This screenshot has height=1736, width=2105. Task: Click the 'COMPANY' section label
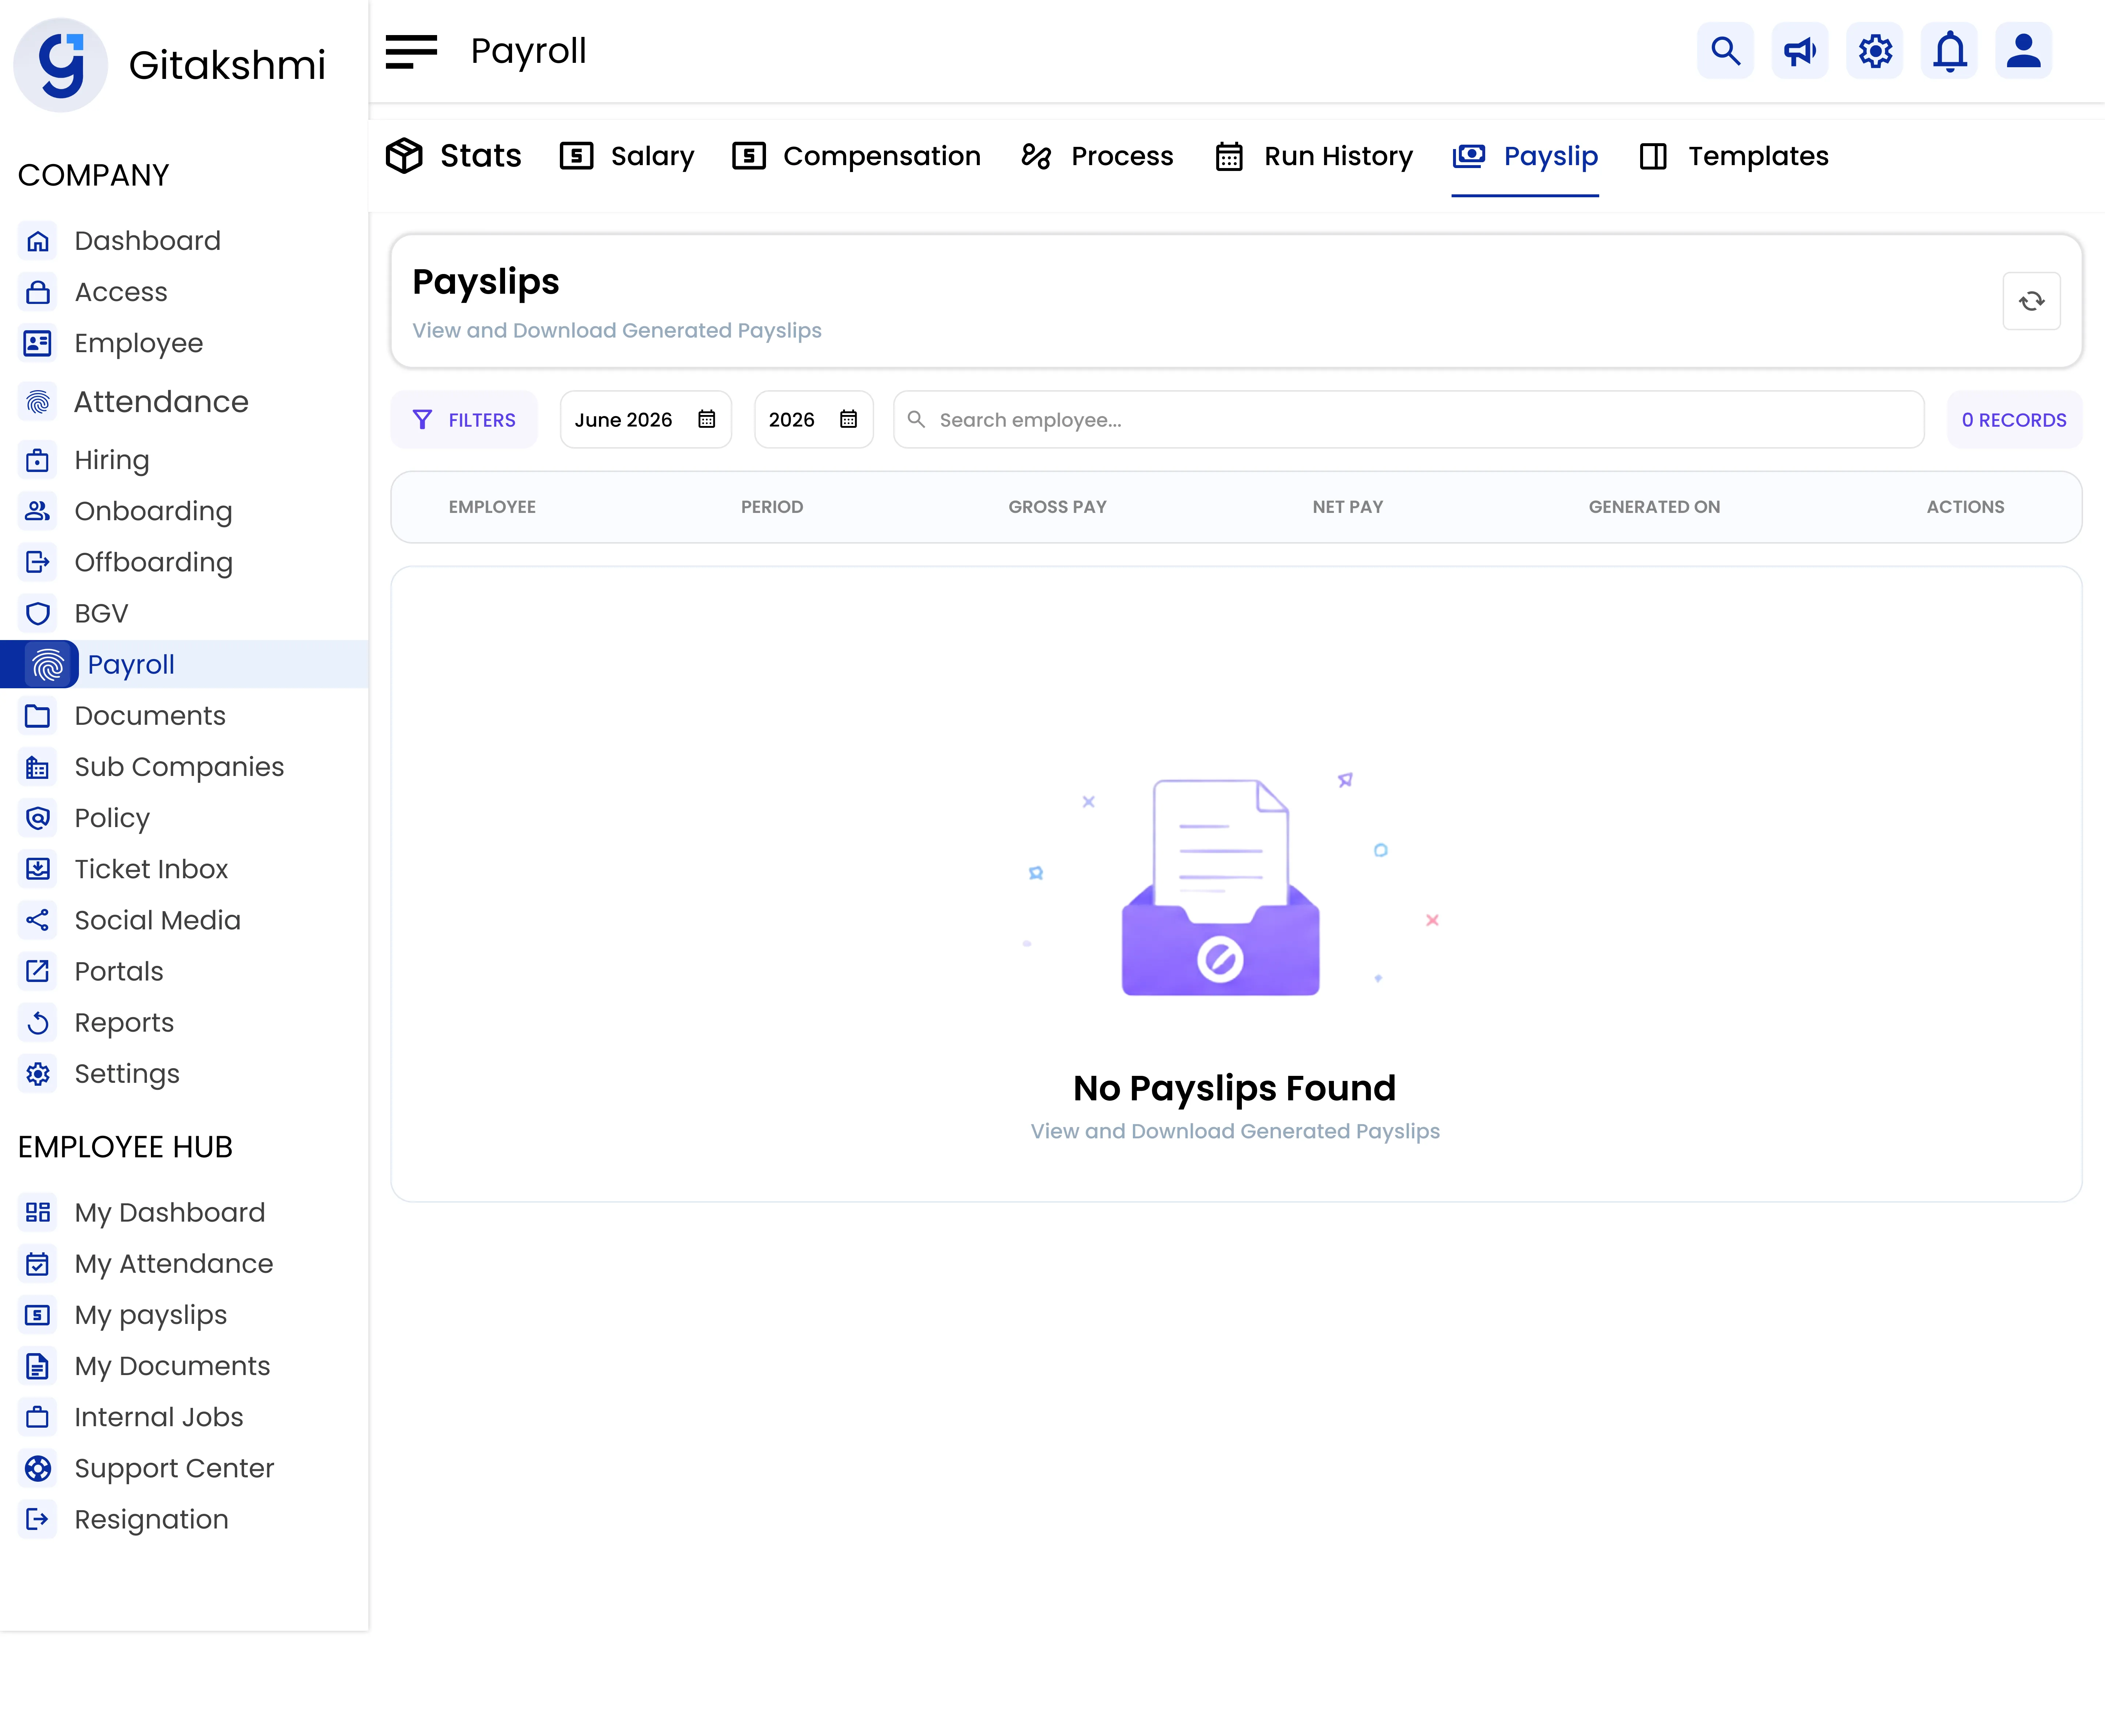pyautogui.click(x=93, y=175)
